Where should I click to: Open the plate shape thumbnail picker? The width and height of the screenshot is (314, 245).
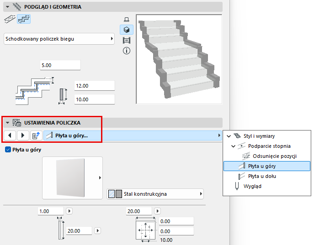point(72,178)
